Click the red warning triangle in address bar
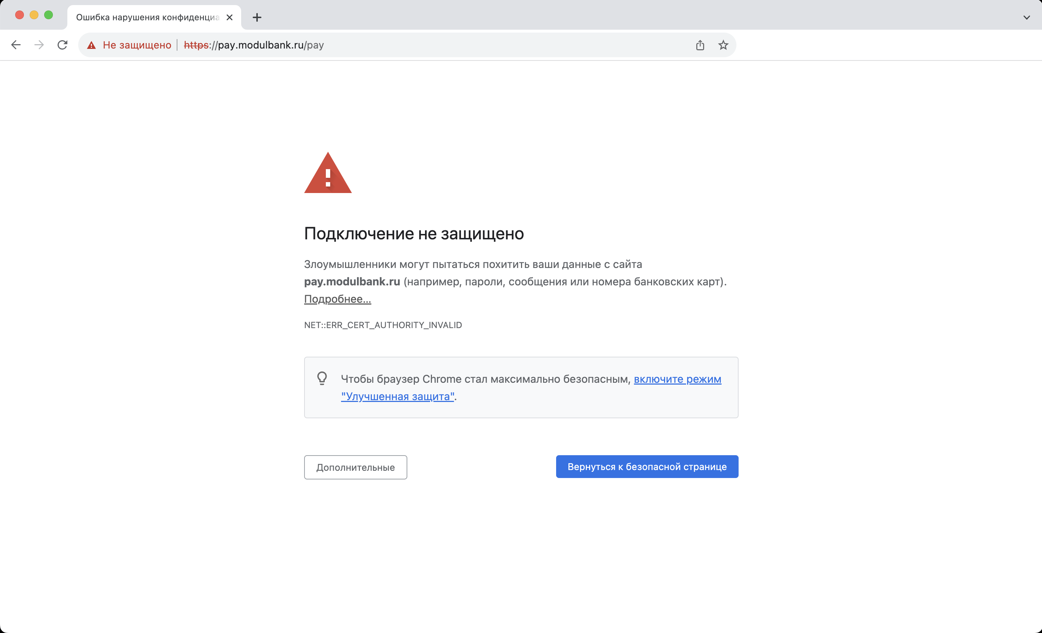Image resolution: width=1042 pixels, height=633 pixels. pos(91,45)
